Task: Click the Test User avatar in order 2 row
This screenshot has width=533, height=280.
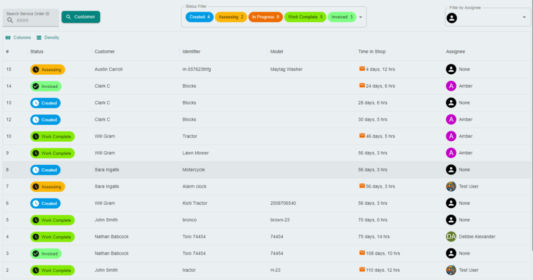Action: 451,270
